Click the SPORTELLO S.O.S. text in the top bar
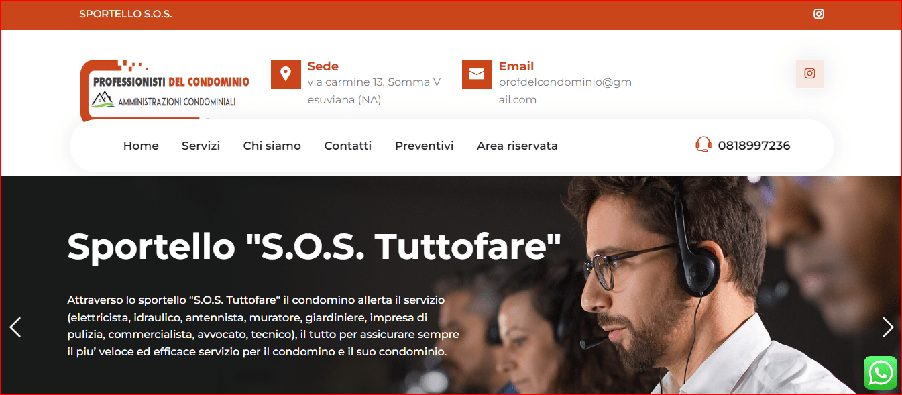Image resolution: width=902 pixels, height=395 pixels. 125,14
